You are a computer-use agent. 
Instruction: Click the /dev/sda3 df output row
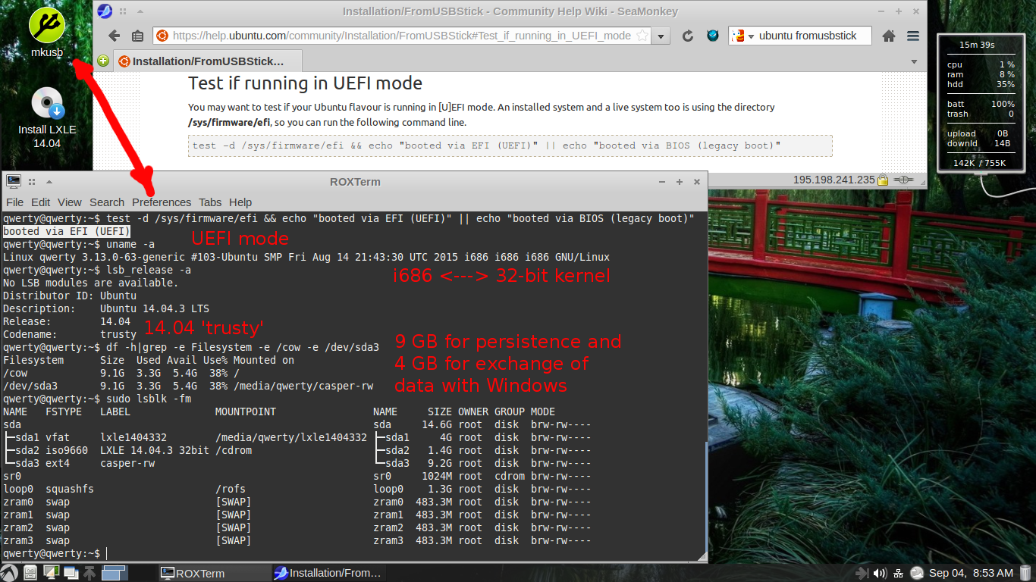188,386
